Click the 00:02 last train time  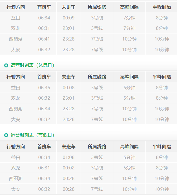[x=68, y=168]
